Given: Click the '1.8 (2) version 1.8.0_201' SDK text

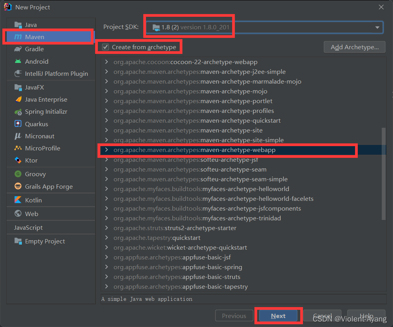Looking at the screenshot, I should pos(195,27).
